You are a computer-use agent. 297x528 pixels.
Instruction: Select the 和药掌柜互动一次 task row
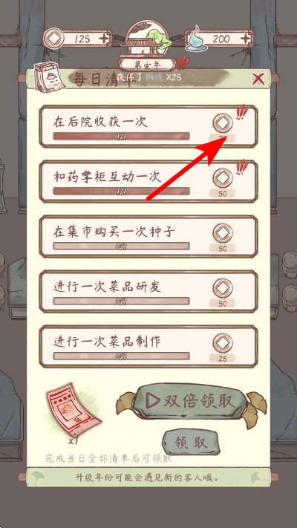[148, 181]
